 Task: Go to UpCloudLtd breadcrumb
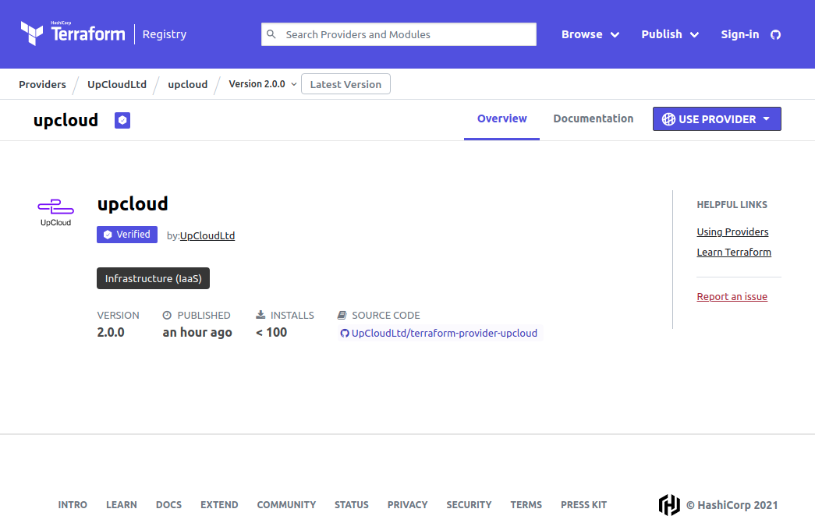[117, 85]
